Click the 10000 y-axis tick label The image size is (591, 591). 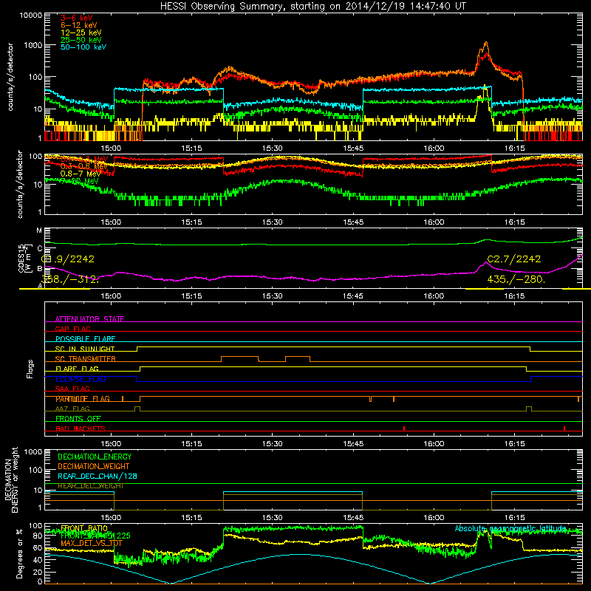pyautogui.click(x=31, y=16)
